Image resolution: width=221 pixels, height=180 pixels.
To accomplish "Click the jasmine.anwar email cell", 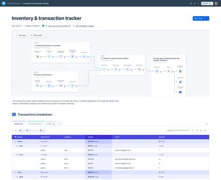I will [125, 159].
